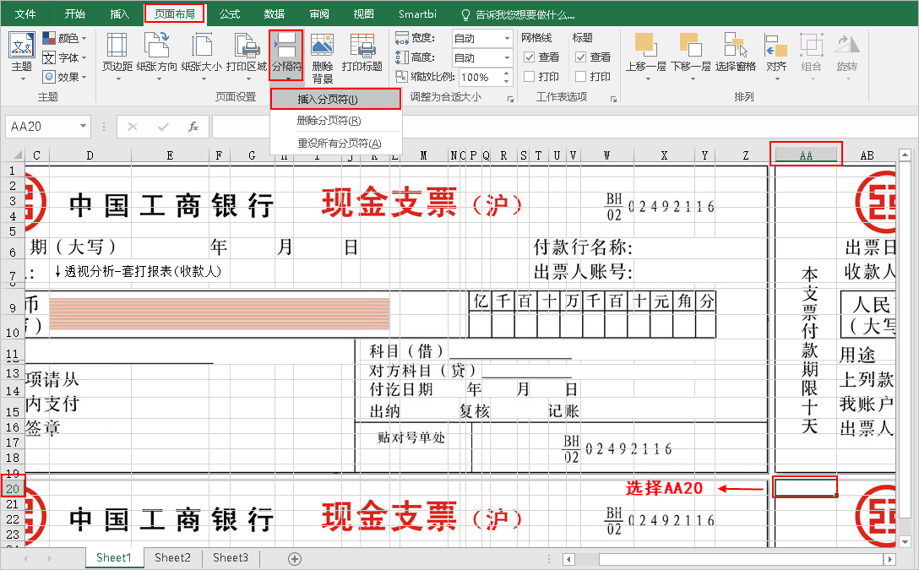The image size is (919, 570).
Task: Expand the 页边距 dropdown arrow
Action: (117, 79)
